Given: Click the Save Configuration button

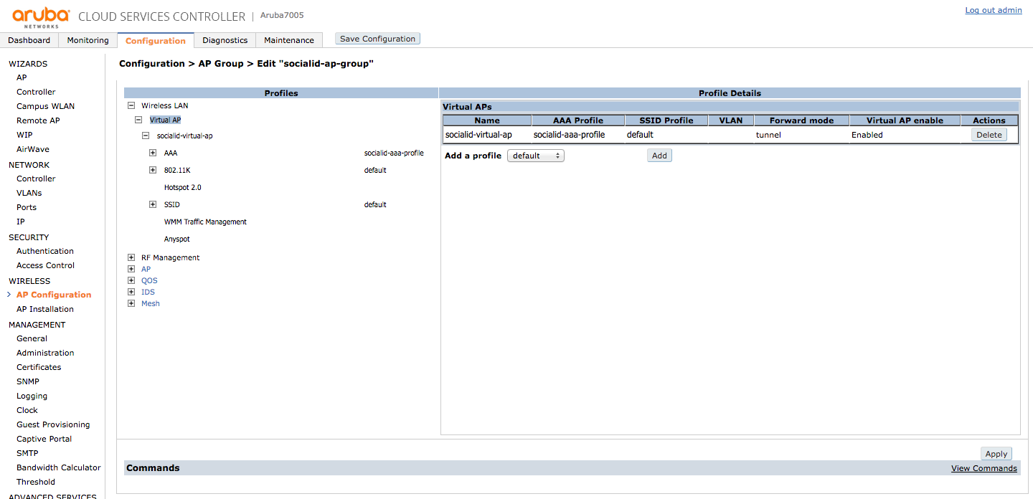Looking at the screenshot, I should tap(377, 39).
